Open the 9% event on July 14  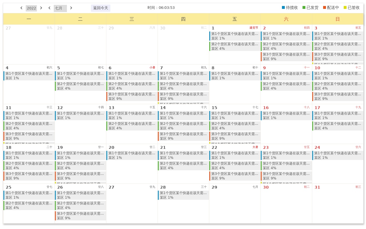(x=184, y=136)
